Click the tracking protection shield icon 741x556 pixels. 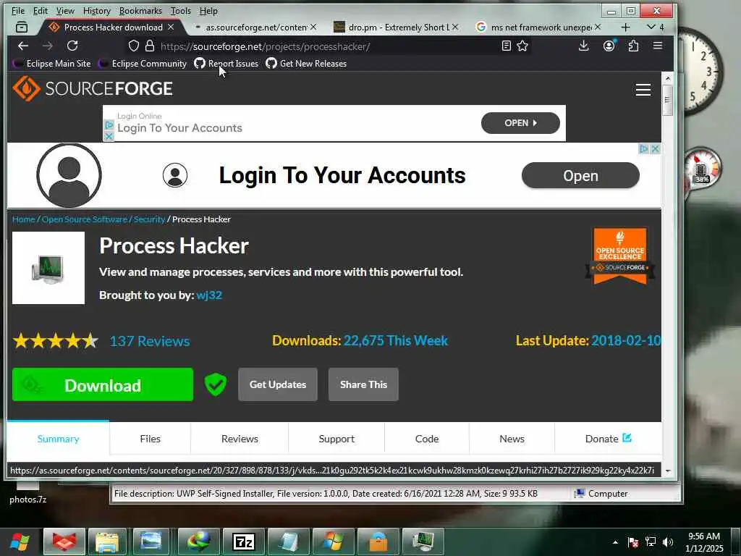(134, 46)
